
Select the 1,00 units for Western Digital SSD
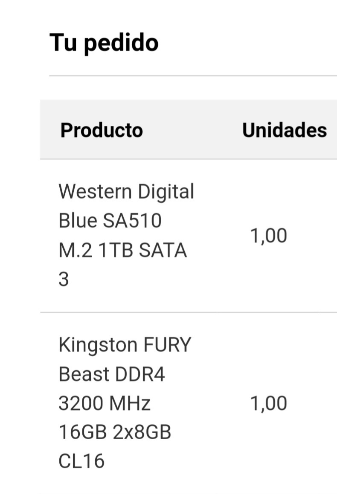point(268,236)
